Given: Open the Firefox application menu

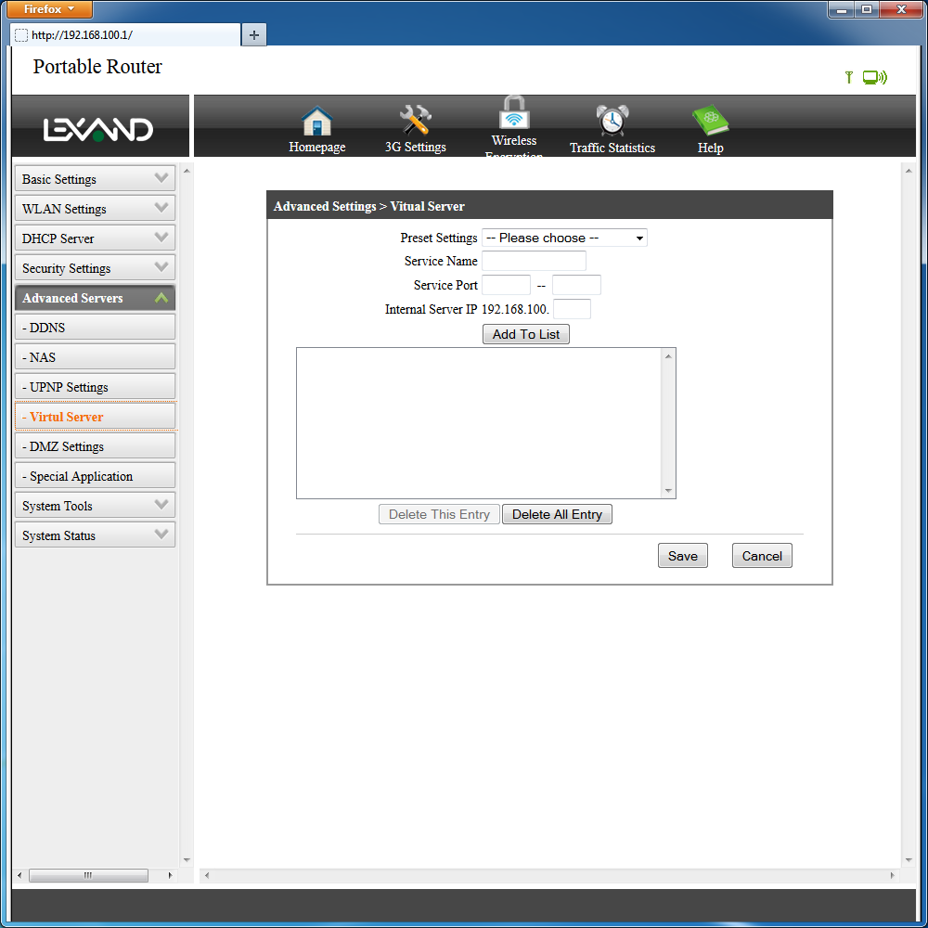Looking at the screenshot, I should pyautogui.click(x=50, y=9).
